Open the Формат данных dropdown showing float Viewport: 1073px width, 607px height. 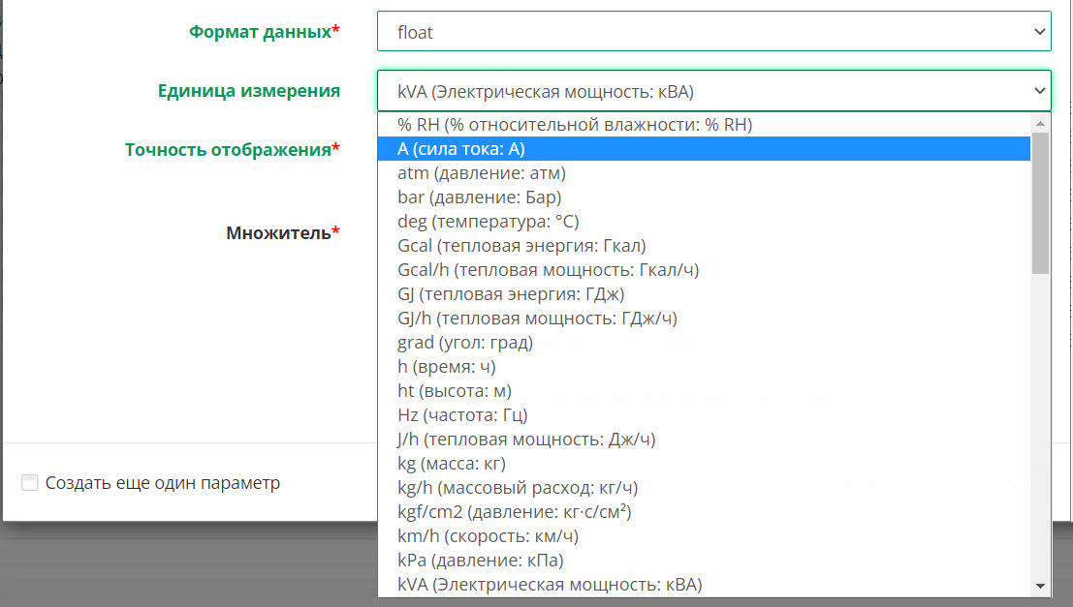pos(714,31)
